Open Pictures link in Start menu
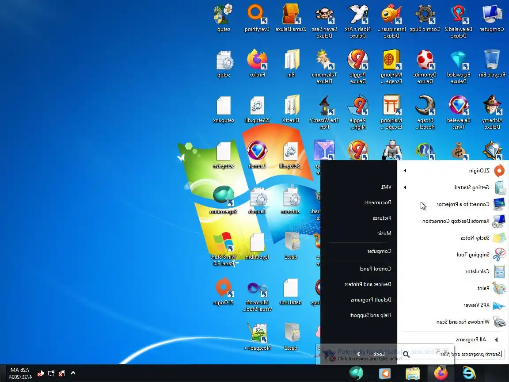The width and height of the screenshot is (509, 382). [x=382, y=218]
